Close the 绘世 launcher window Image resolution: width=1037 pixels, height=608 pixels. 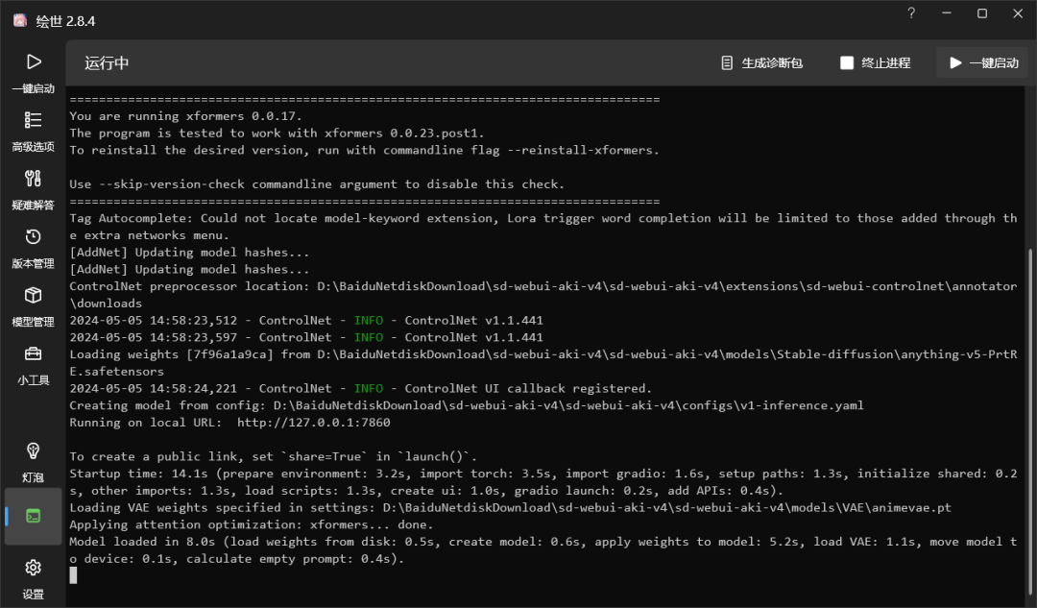(x=1017, y=13)
